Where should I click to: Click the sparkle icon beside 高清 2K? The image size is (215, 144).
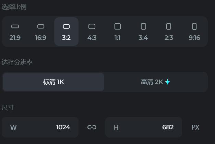(167, 82)
